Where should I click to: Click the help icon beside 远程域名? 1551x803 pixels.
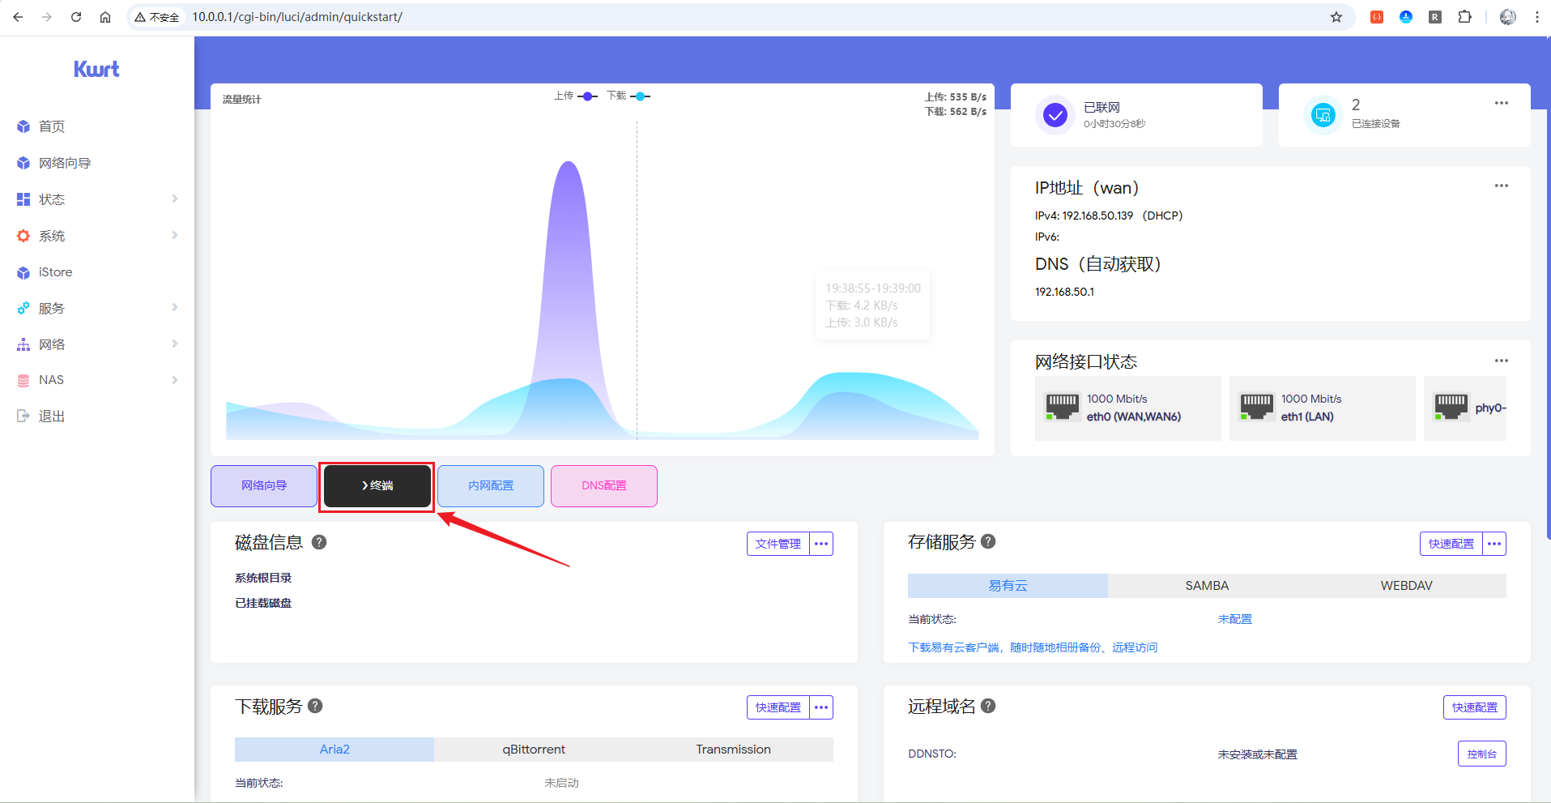[x=988, y=706]
